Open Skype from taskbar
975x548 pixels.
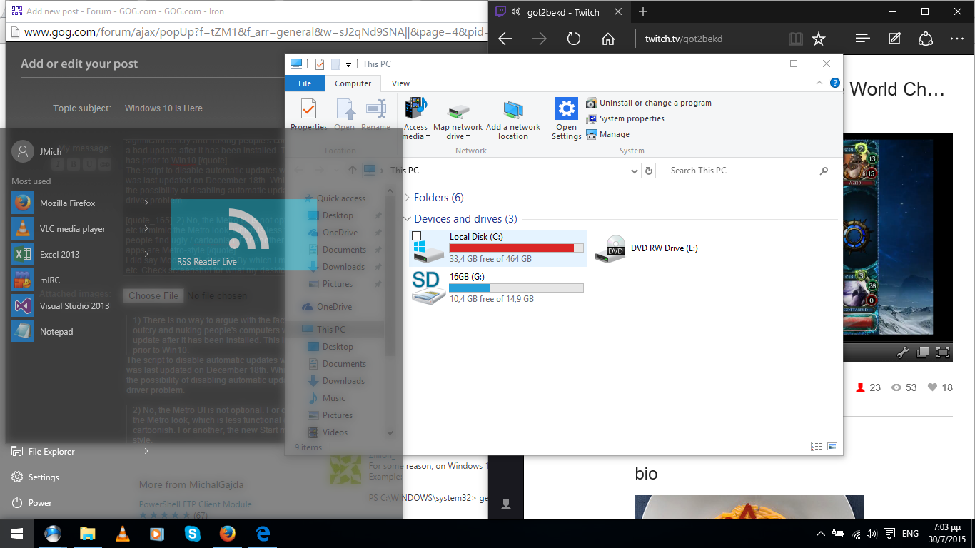(x=193, y=533)
